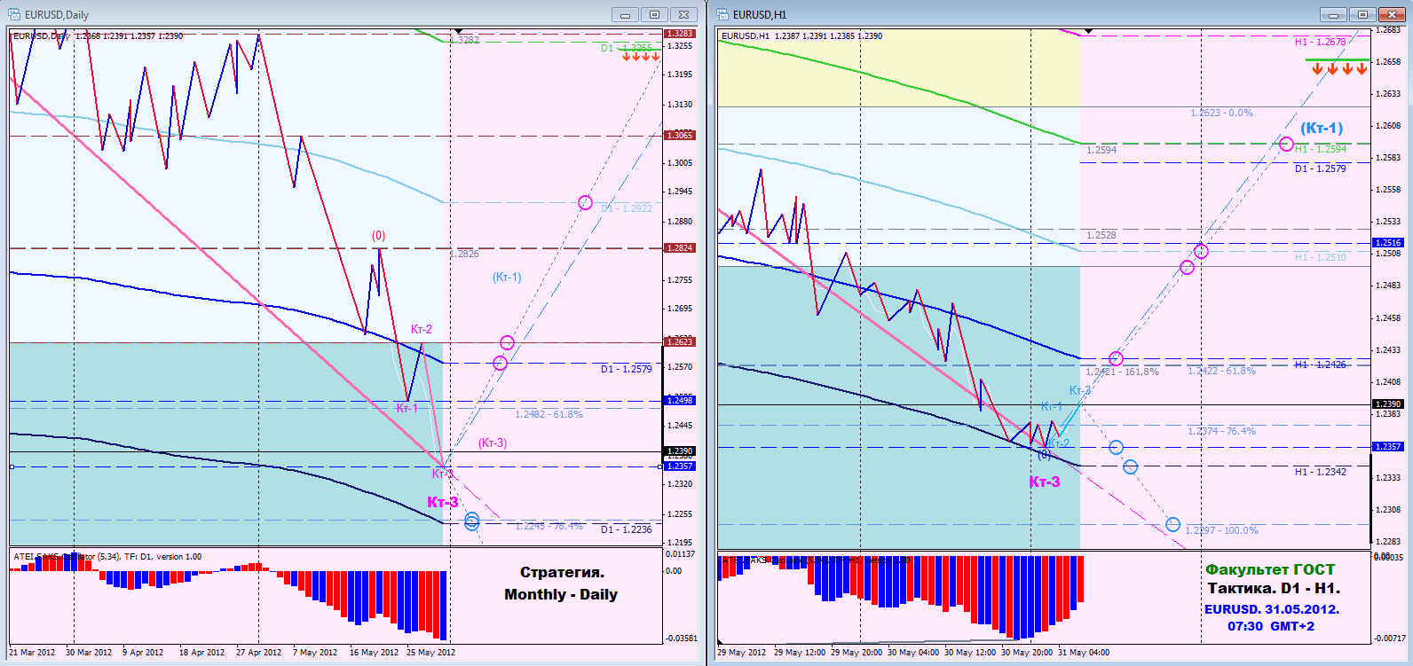
Task: Click the ATEI_SAKS_Oscillator indicator label in Daily chart
Action: pyautogui.click(x=107, y=557)
